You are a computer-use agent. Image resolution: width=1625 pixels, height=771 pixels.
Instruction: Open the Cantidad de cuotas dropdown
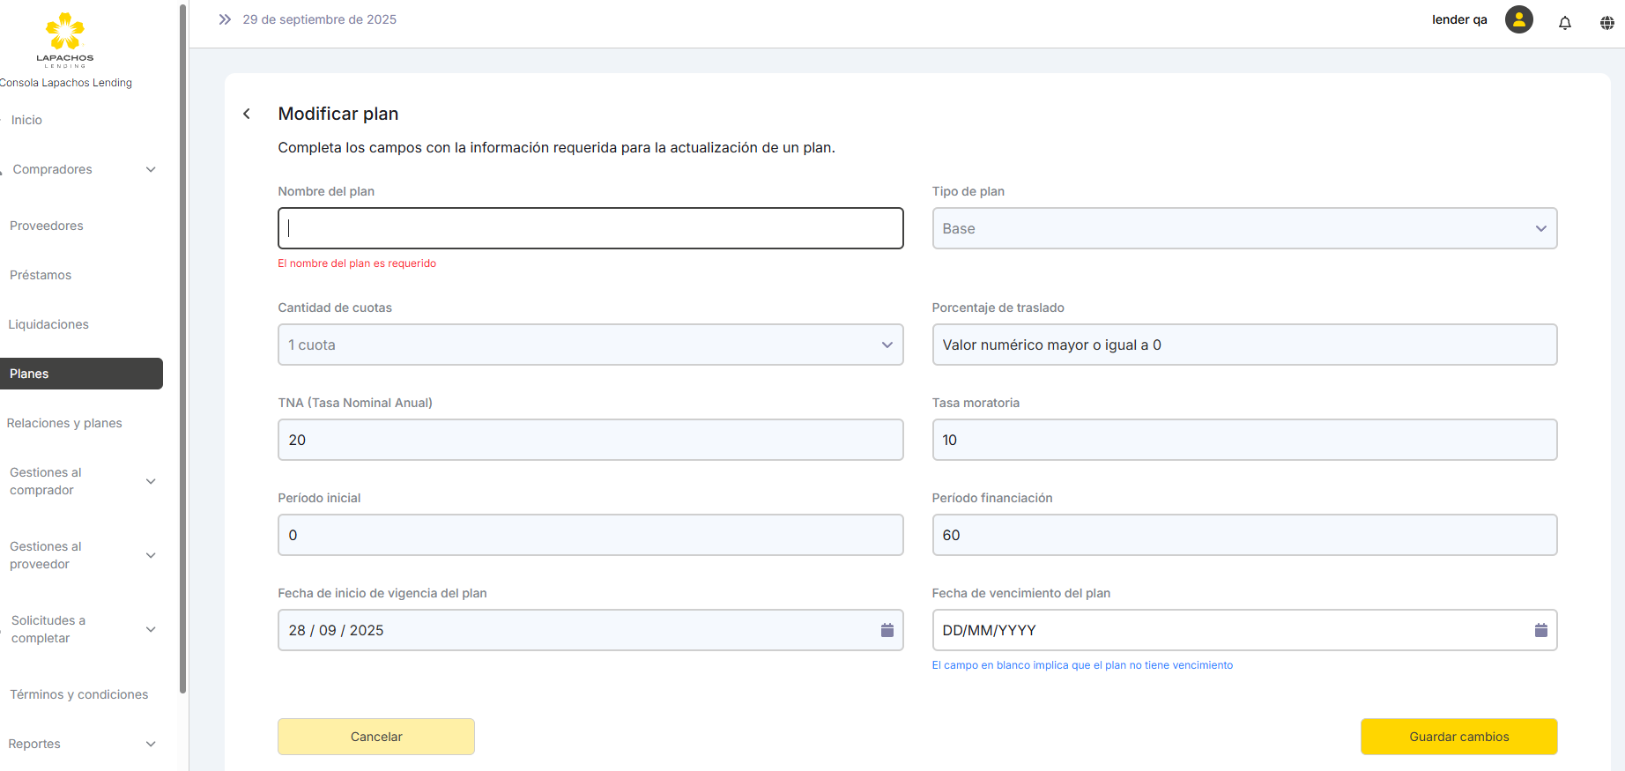pos(590,345)
